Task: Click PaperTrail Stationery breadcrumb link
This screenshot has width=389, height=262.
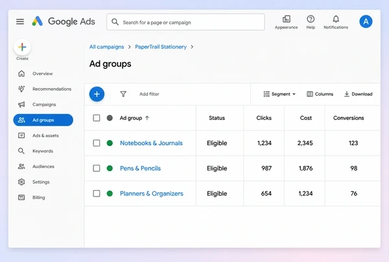Action: (161, 47)
